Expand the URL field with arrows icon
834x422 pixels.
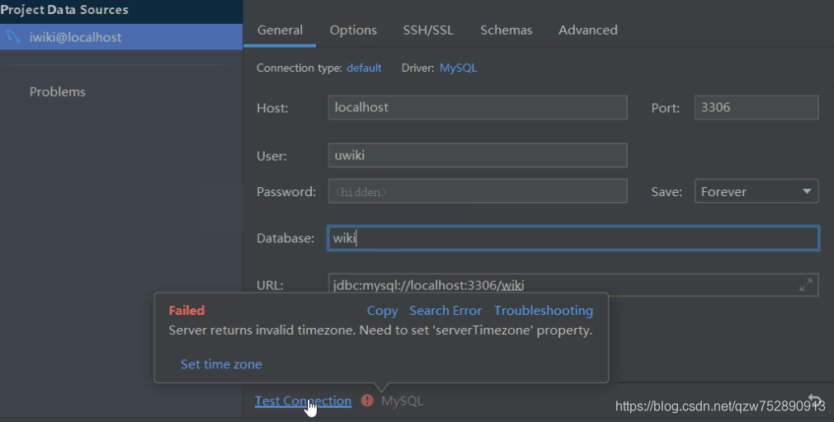pyautogui.click(x=806, y=285)
